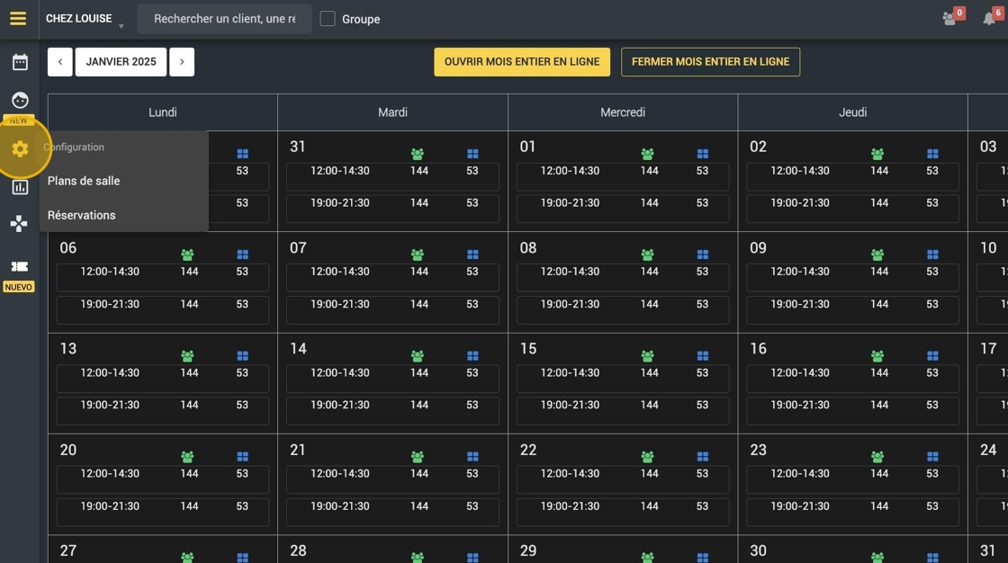
Task: Click the green guests icon on day 14
Action: [418, 355]
